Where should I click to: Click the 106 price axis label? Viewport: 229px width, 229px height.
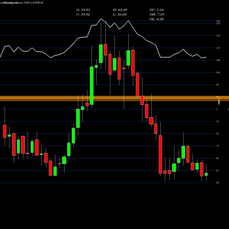tap(218, 60)
